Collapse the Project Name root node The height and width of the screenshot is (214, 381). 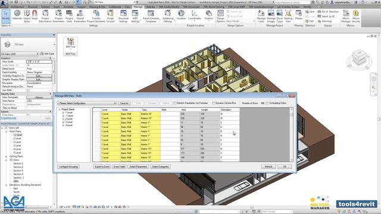tap(60, 109)
